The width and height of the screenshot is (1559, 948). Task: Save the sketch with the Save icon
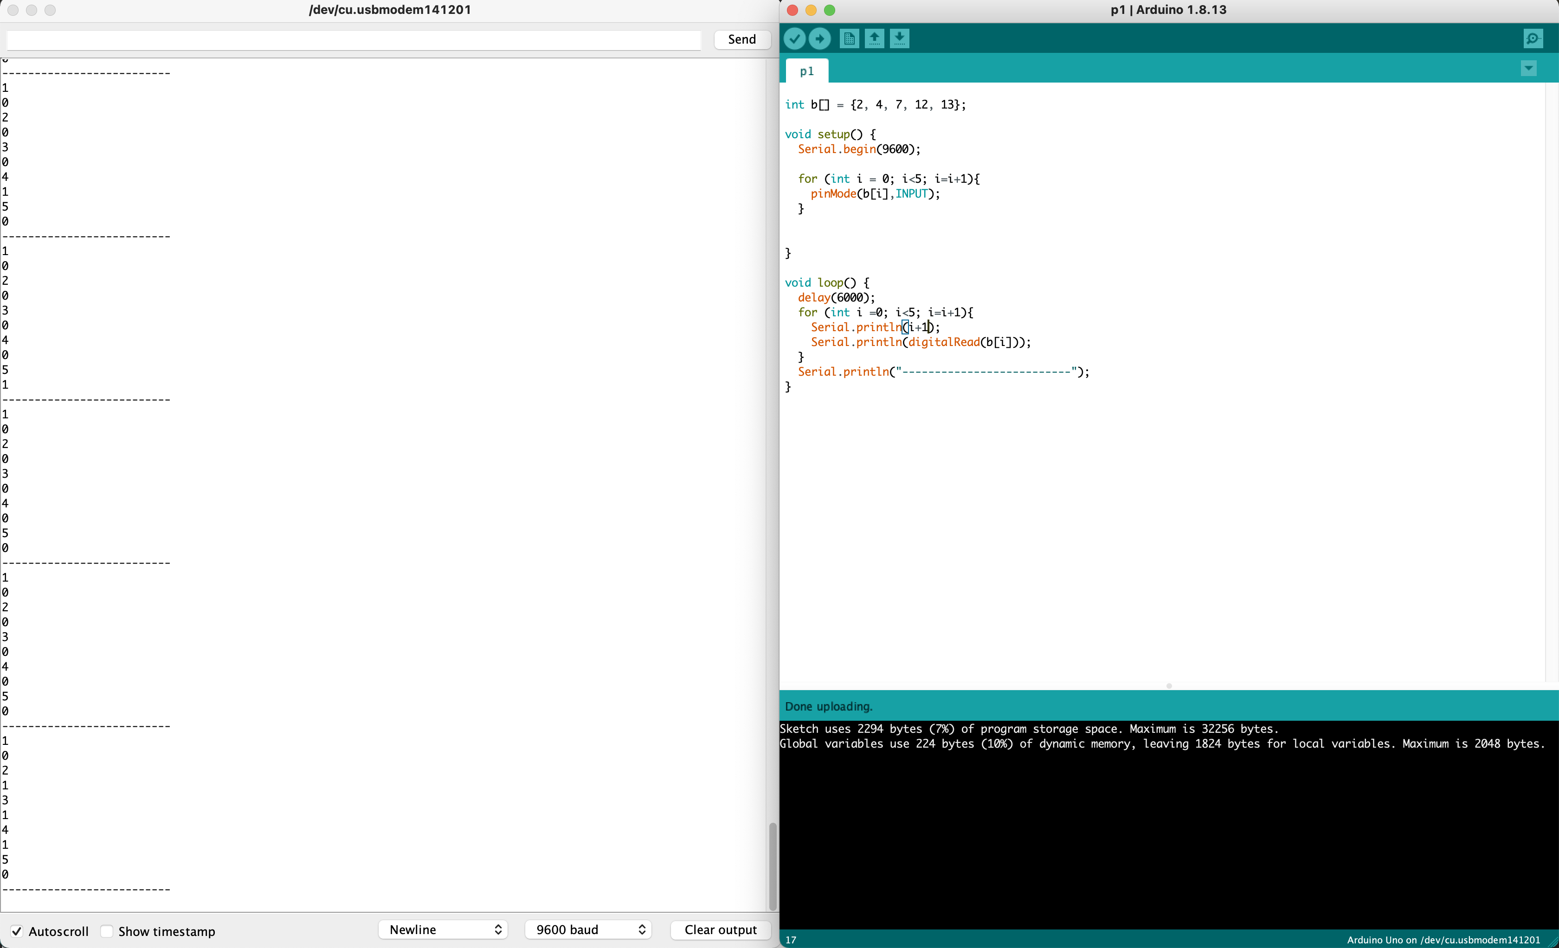(900, 38)
